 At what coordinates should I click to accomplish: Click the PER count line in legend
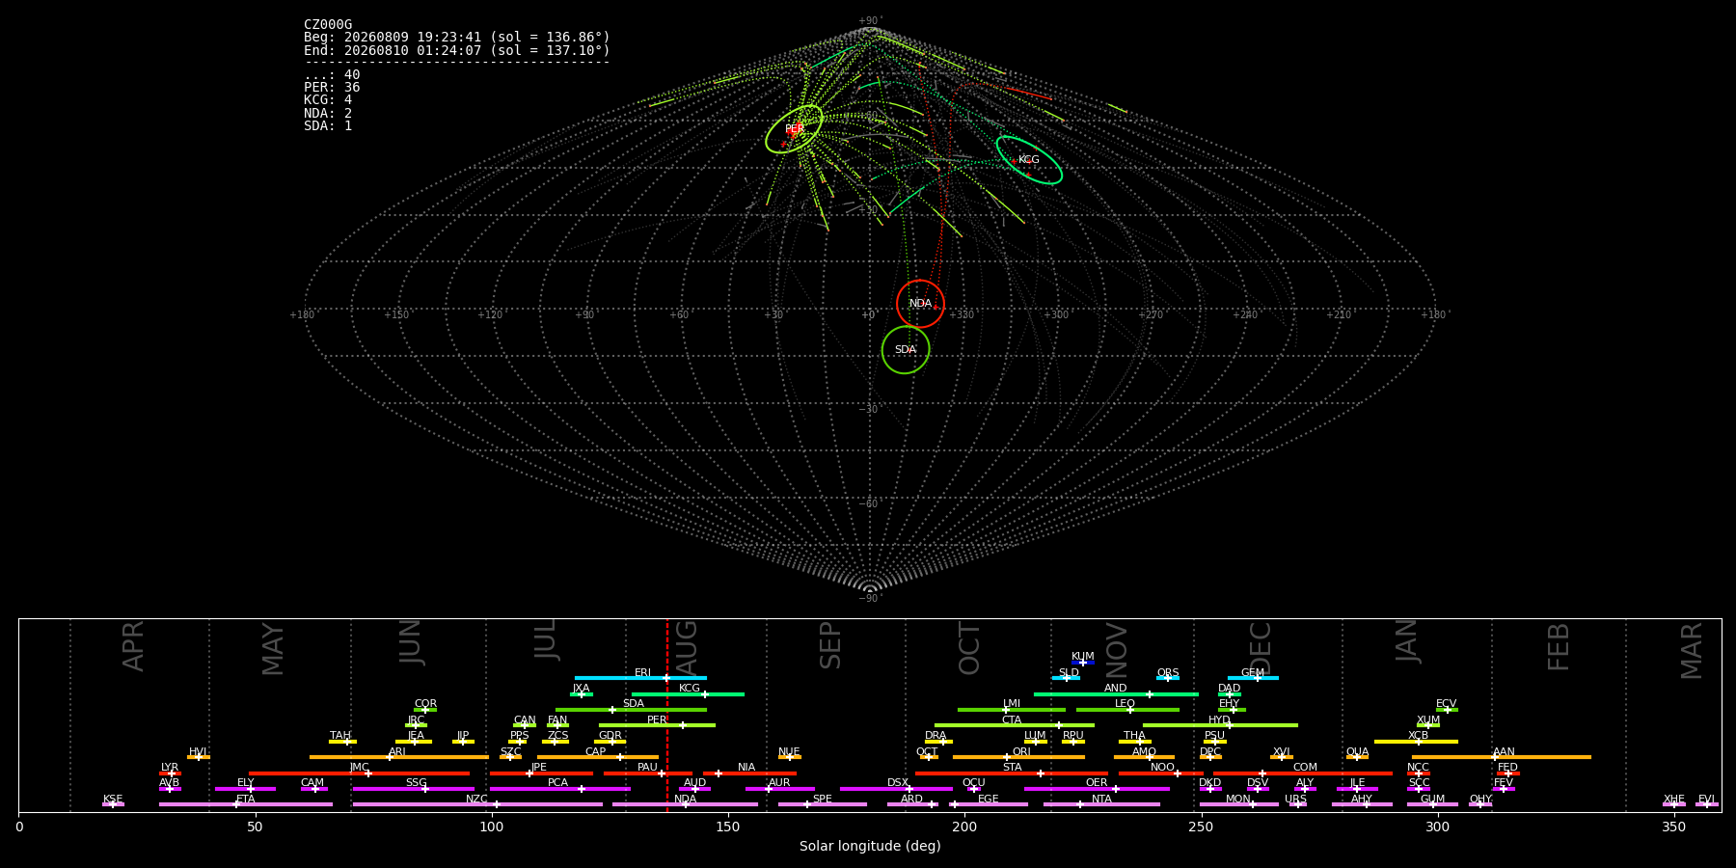tap(332, 87)
